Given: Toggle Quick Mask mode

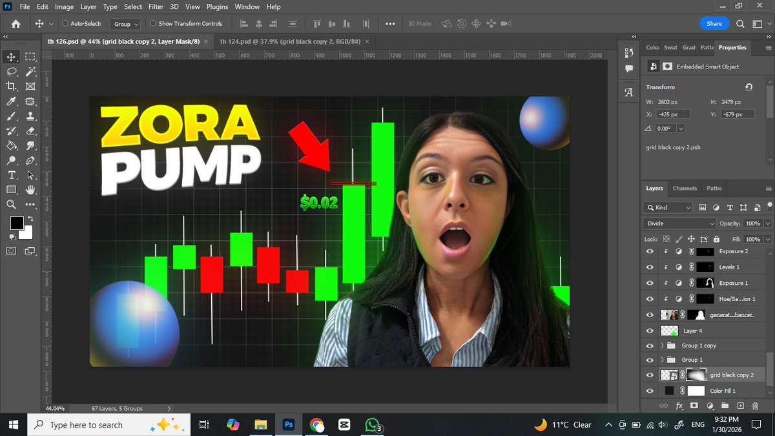Looking at the screenshot, I should point(12,251).
